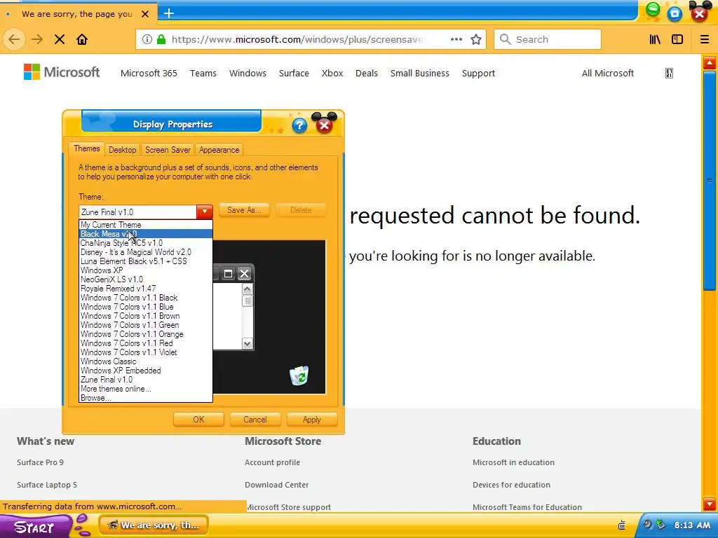Image resolution: width=718 pixels, height=538 pixels.
Task: Click OK in Display Properties
Action: 198,420
